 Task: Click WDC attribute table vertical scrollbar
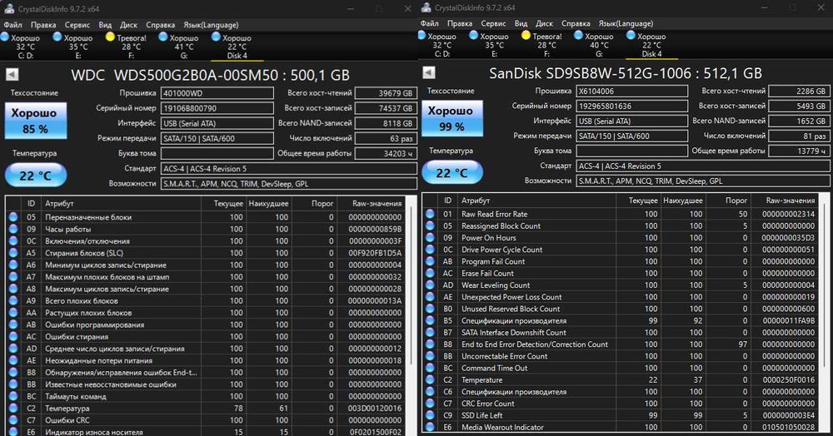[x=411, y=286]
